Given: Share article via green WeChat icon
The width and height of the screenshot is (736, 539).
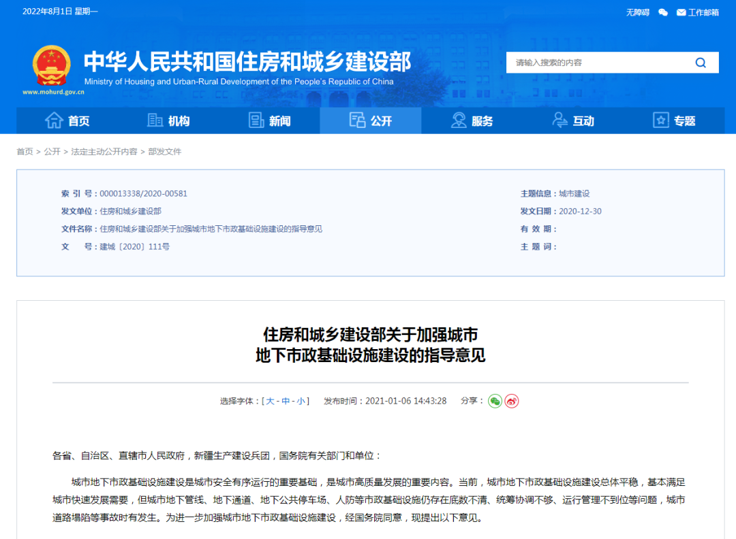Looking at the screenshot, I should (x=495, y=401).
